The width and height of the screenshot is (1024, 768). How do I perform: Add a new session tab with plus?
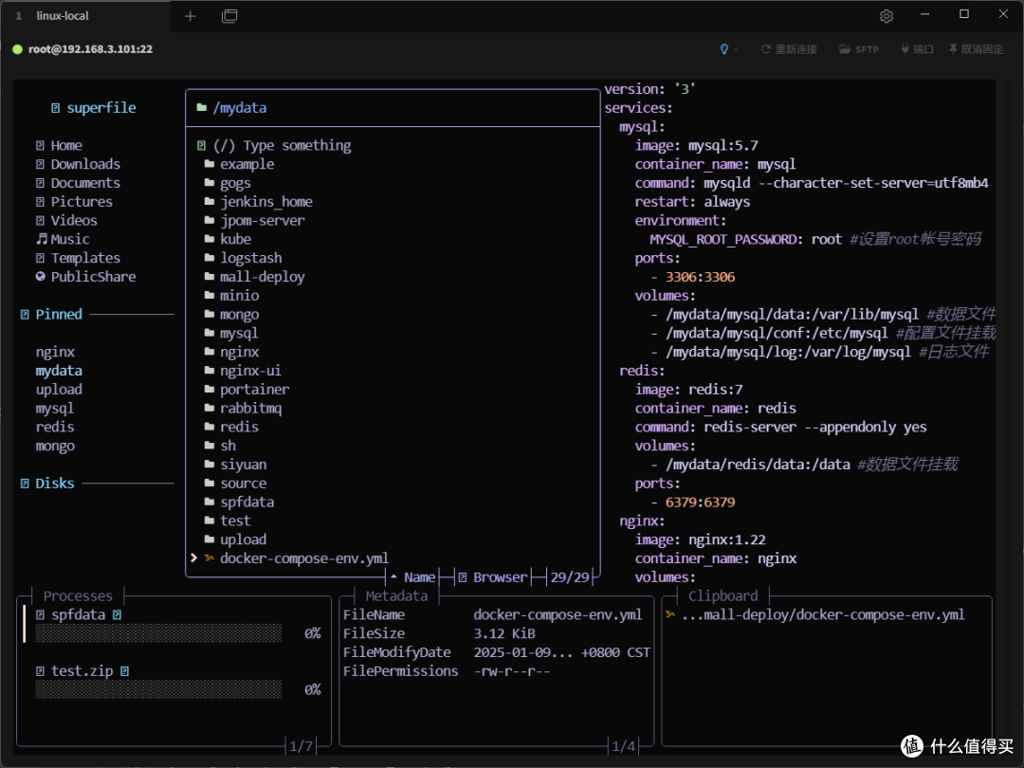(190, 16)
